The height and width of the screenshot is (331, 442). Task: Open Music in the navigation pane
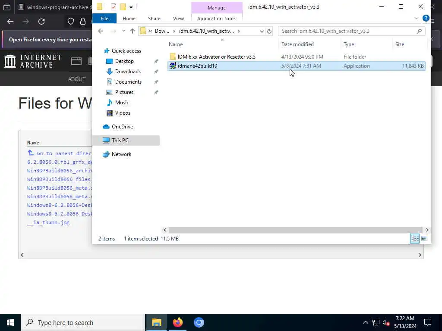pos(122,103)
